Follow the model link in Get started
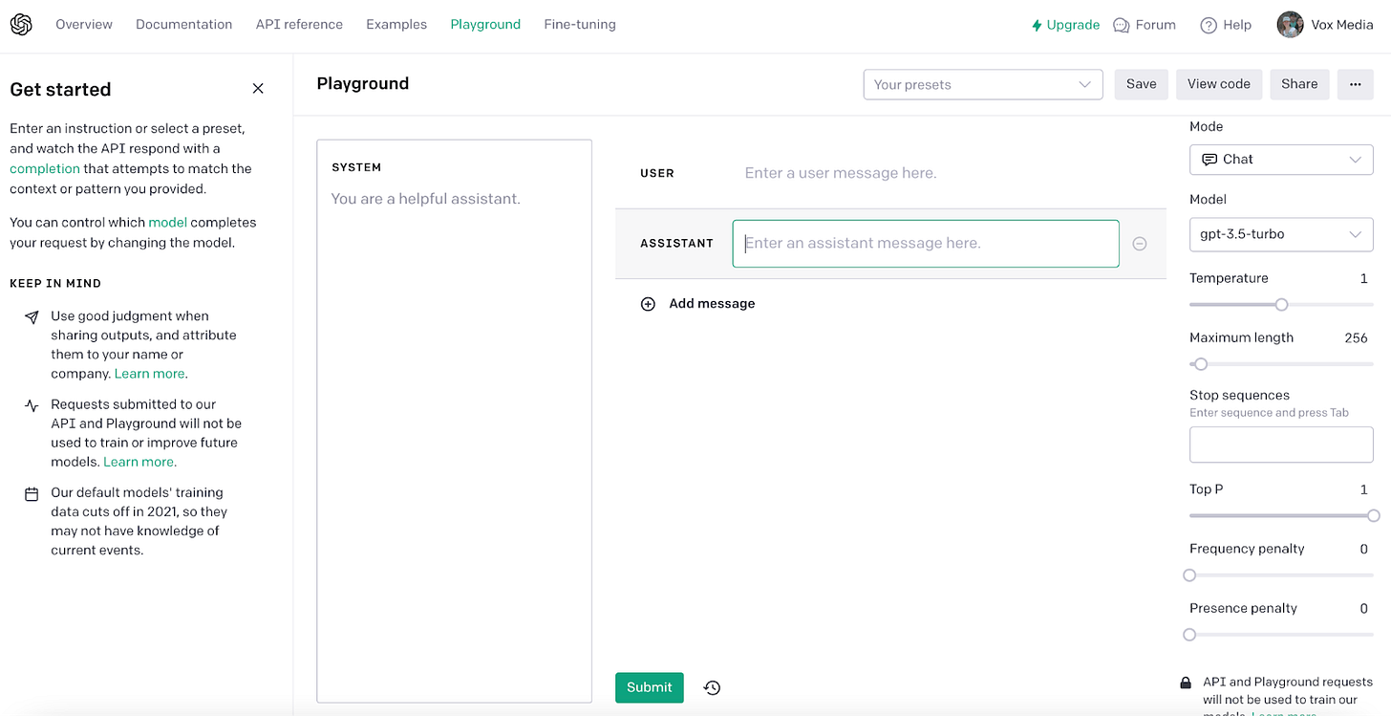The image size is (1391, 716). (x=167, y=223)
